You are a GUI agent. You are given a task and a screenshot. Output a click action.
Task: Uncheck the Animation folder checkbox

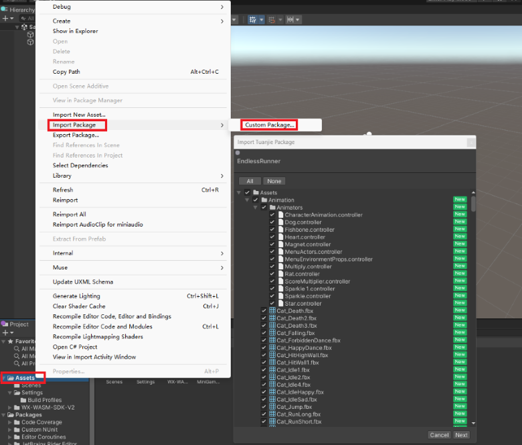point(256,200)
